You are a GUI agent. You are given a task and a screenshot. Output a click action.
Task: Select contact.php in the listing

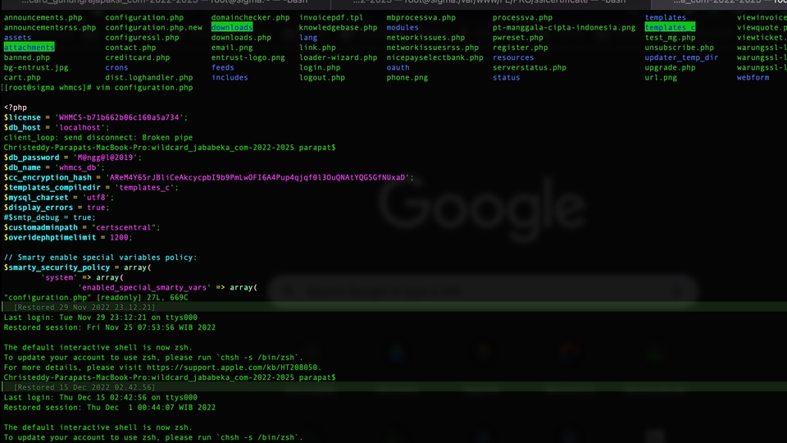click(130, 48)
